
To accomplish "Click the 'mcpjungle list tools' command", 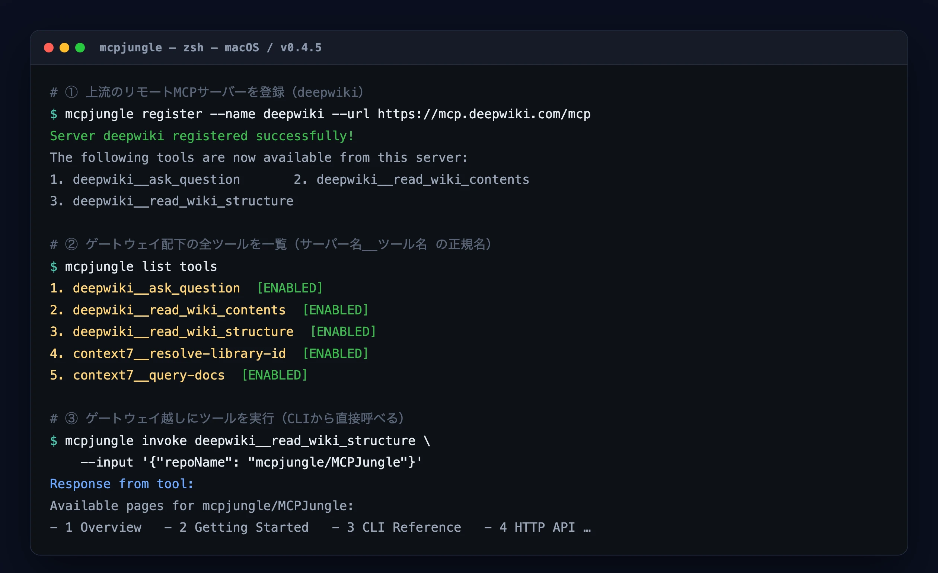I will 134,266.
